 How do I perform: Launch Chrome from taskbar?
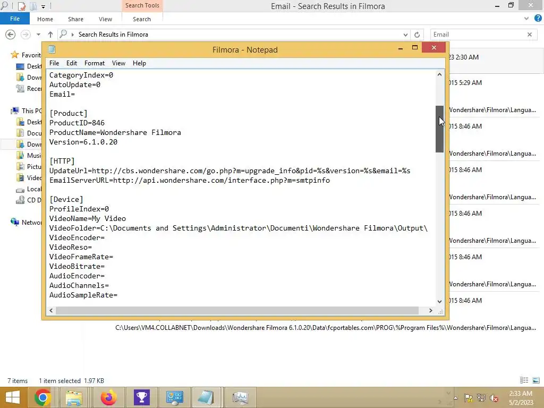click(42, 397)
